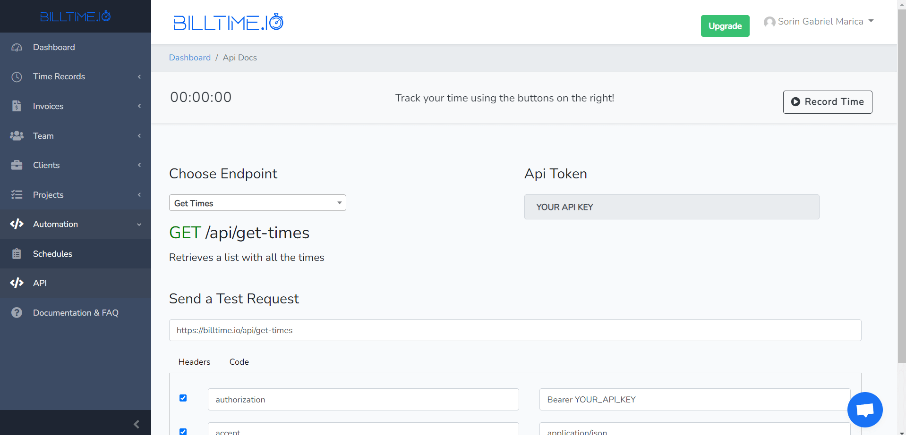Collapse the sidebar with bottom chevron

137,424
